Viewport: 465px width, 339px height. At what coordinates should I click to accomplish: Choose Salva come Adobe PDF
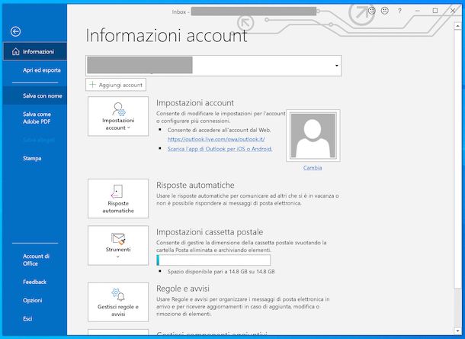point(37,118)
